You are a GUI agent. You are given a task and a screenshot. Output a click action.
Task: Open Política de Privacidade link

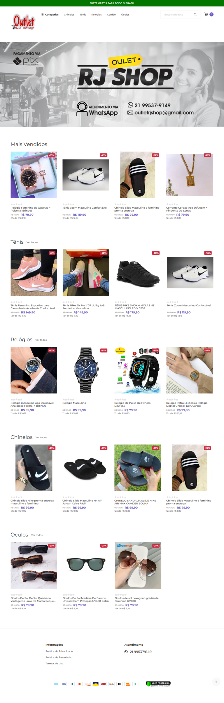59,651
